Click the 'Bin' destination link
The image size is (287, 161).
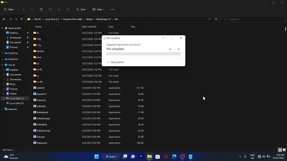(139, 45)
